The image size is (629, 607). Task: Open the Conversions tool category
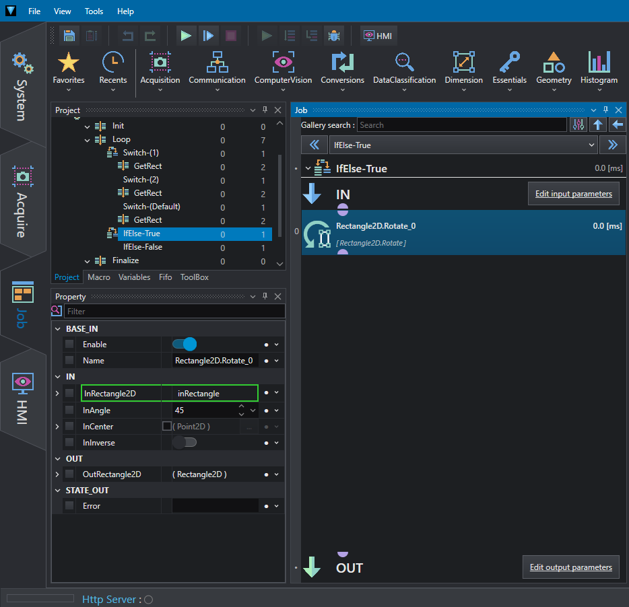(x=343, y=71)
